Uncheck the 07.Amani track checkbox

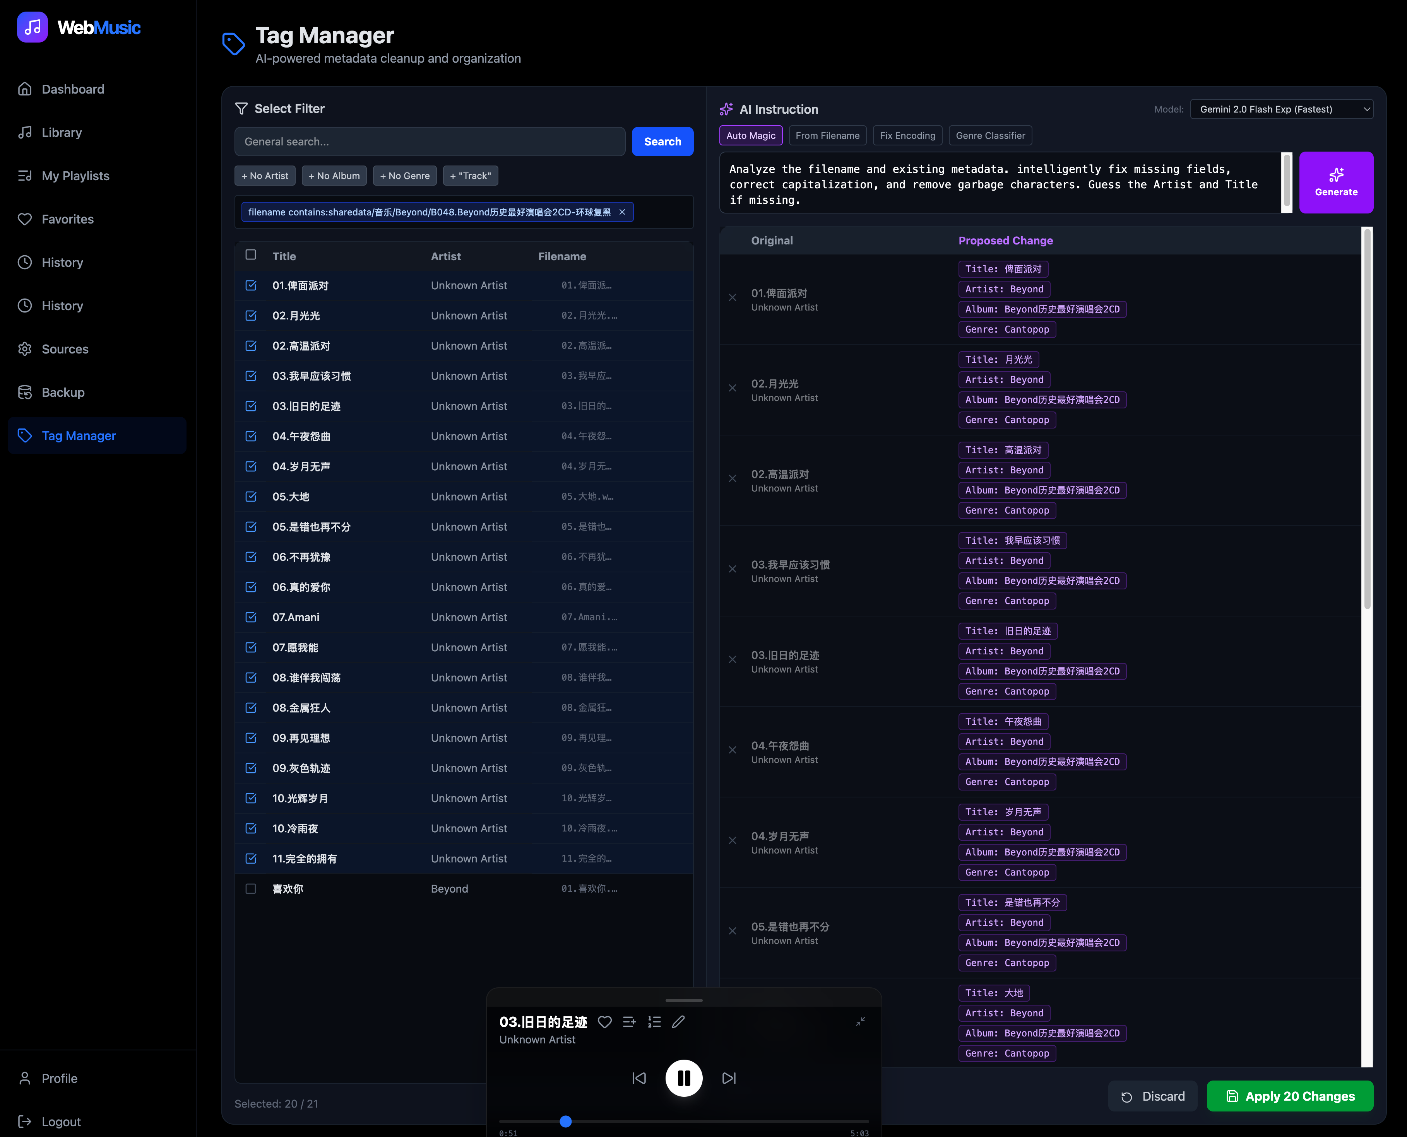250,617
